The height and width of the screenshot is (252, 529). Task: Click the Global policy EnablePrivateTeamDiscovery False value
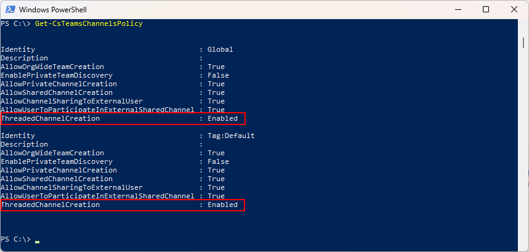tap(218, 75)
